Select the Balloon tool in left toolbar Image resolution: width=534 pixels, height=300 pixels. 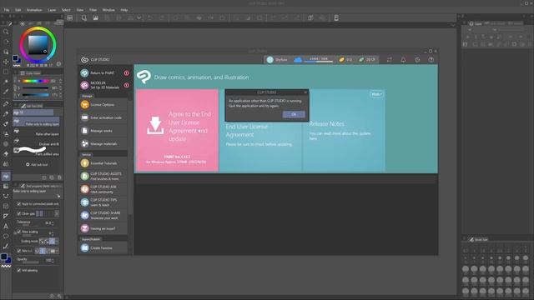6,236
